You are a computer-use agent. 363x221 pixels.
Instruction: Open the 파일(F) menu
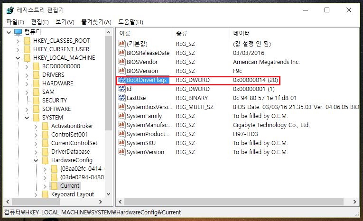pos(15,22)
